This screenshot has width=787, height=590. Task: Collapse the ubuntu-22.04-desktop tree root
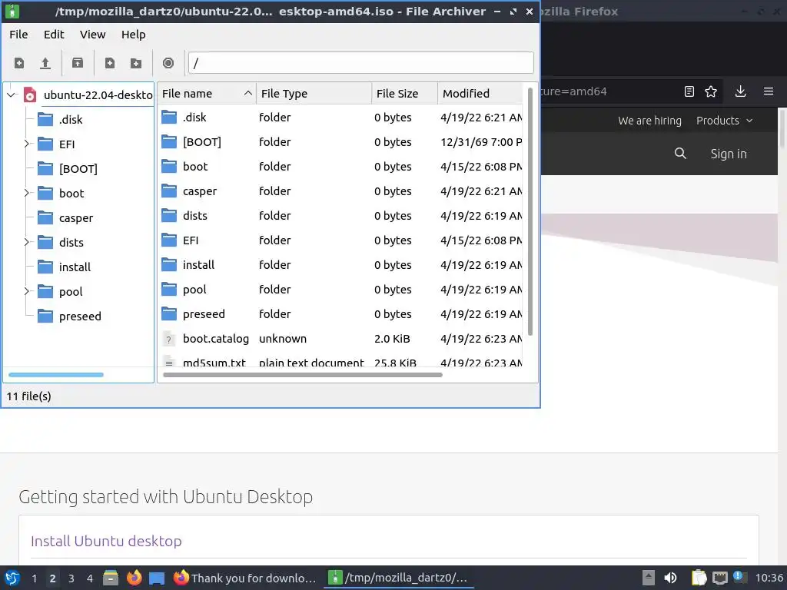[12, 94]
